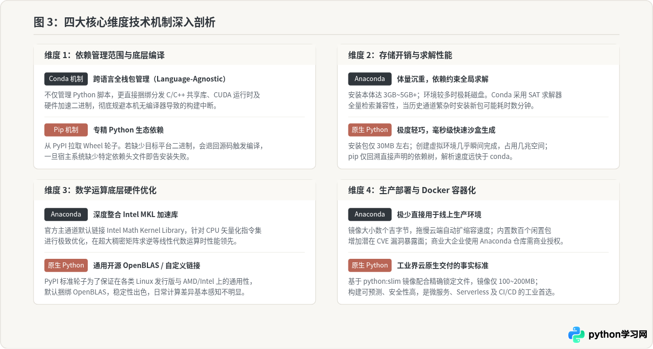Click the line starting "增加潜在 CVE 漏洞暴露面"
The image size is (653, 349).
[x=457, y=241]
